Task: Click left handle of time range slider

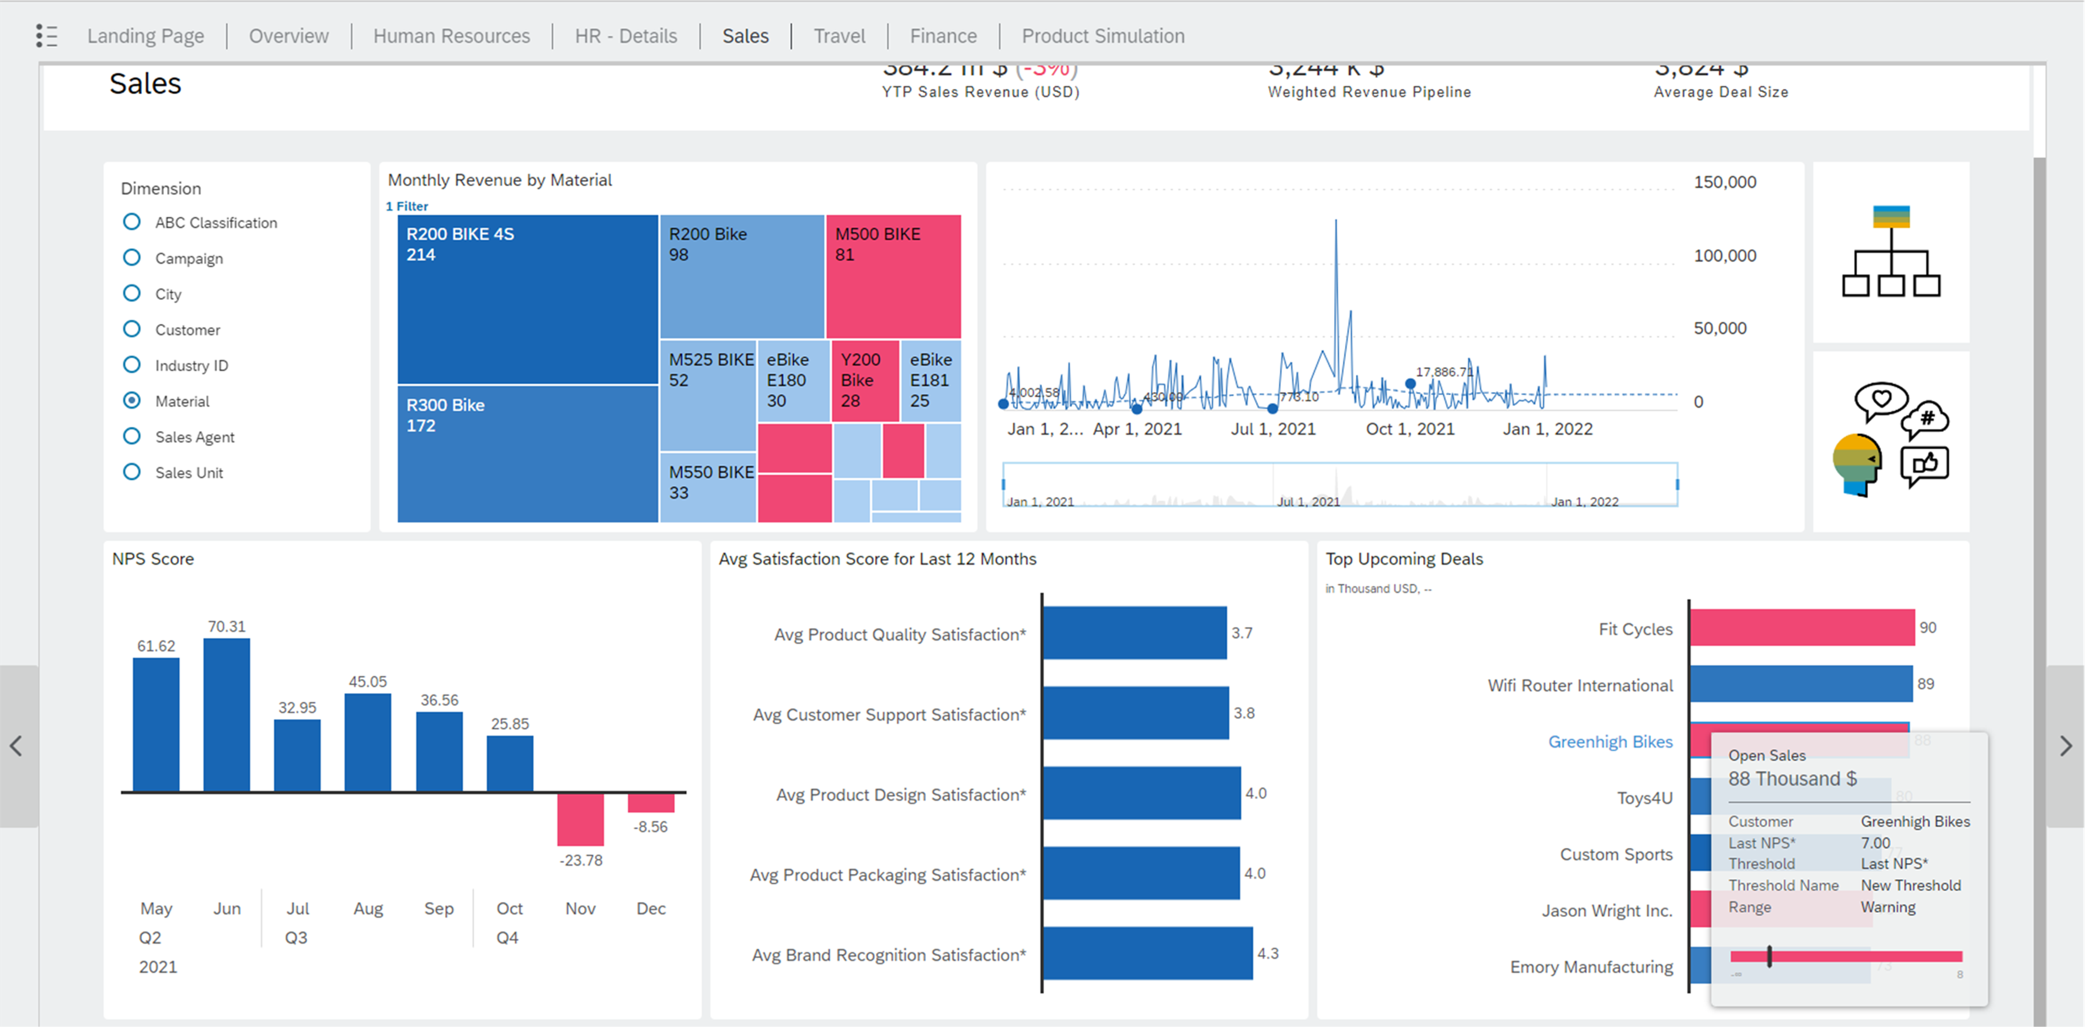Action: click(x=1004, y=485)
